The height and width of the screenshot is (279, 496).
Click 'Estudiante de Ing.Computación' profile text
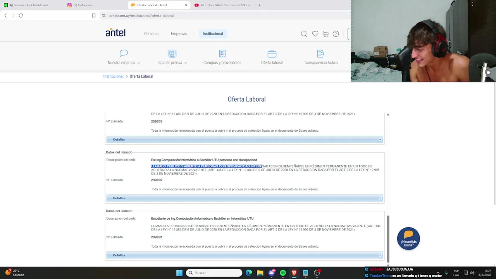click(202, 219)
